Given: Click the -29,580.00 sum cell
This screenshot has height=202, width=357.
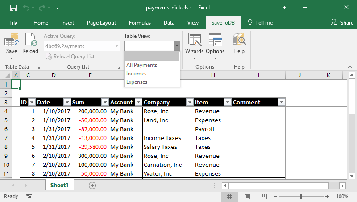Looking at the screenshot, I should 90,147.
